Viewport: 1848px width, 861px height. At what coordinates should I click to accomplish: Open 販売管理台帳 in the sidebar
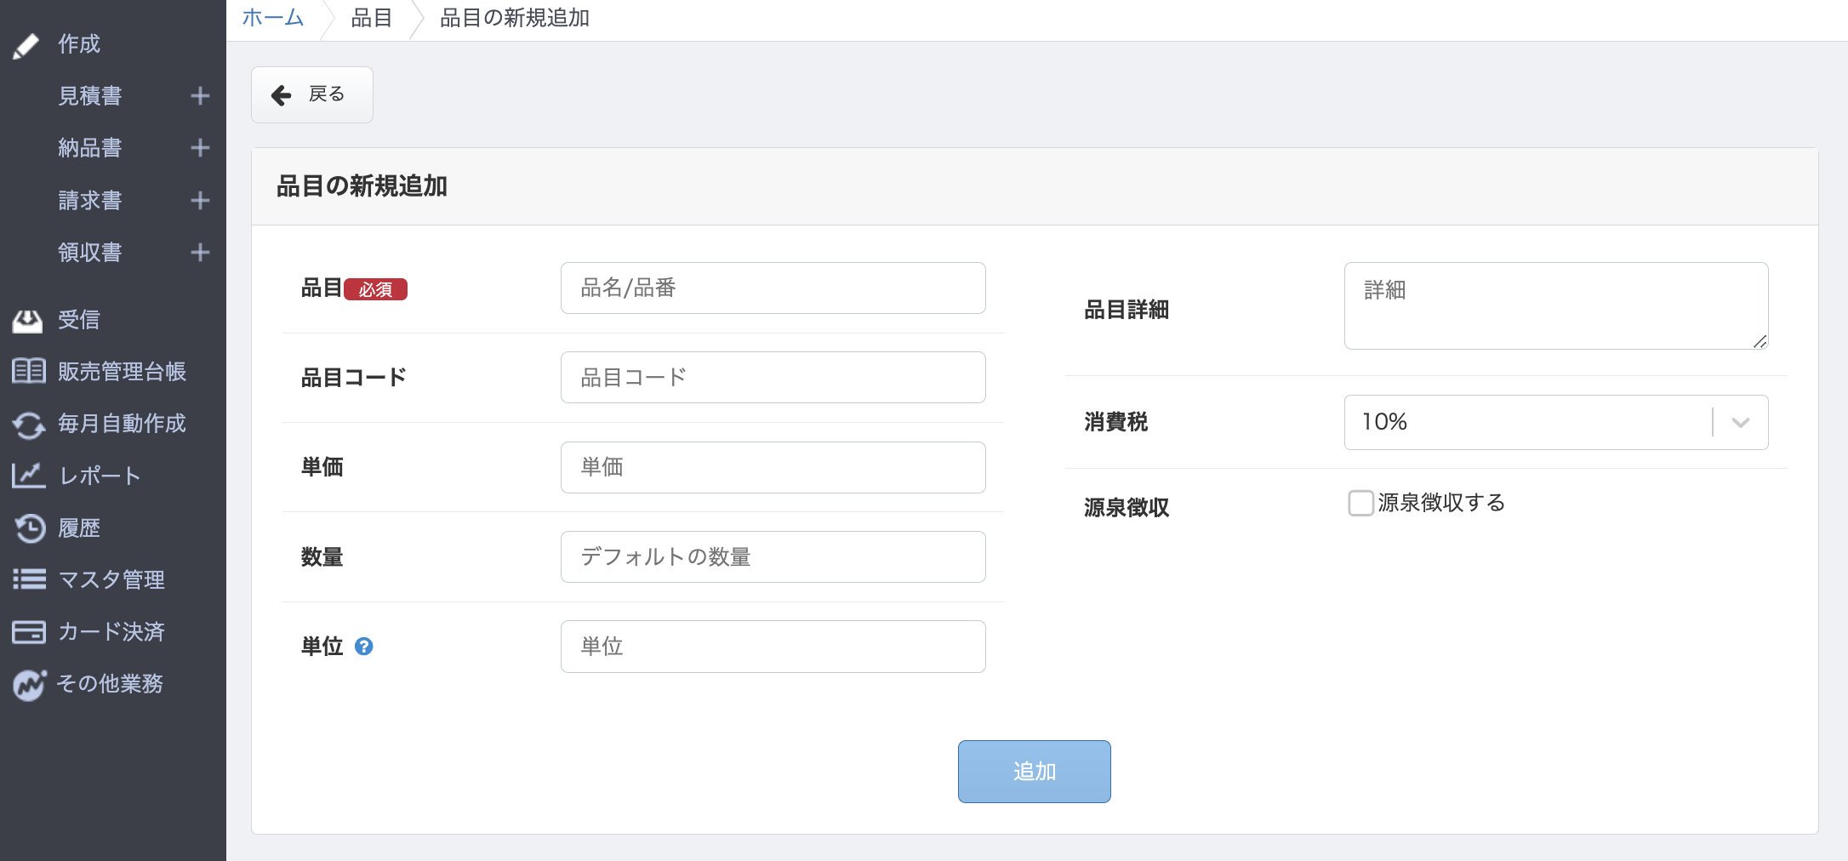click(121, 372)
